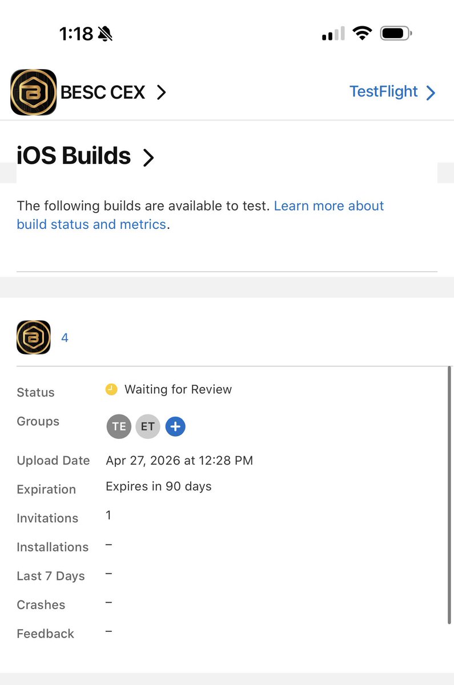Open the ET tester group badge
The image size is (454, 685).
[x=148, y=426]
